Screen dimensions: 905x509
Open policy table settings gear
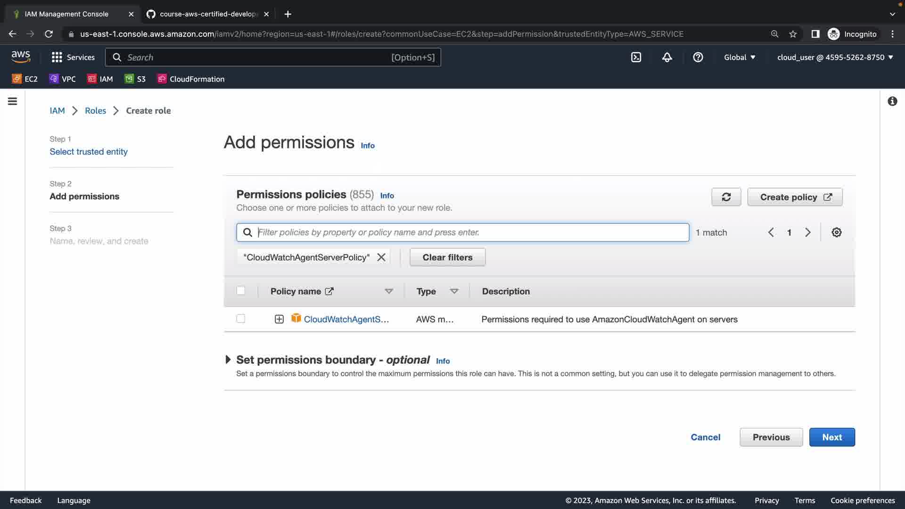pos(836,232)
